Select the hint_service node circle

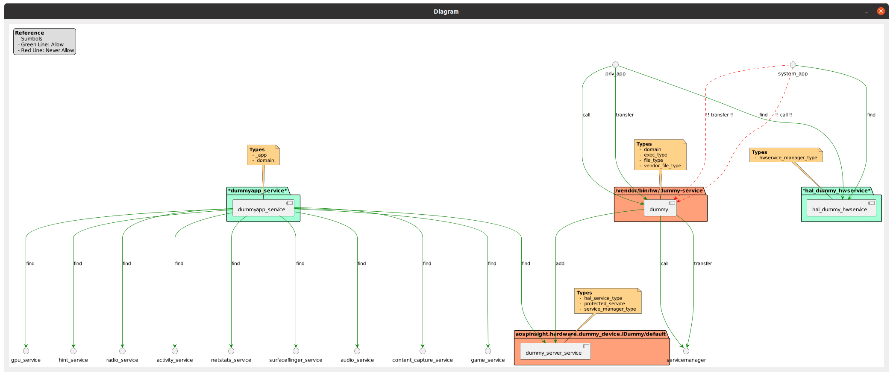pos(73,351)
